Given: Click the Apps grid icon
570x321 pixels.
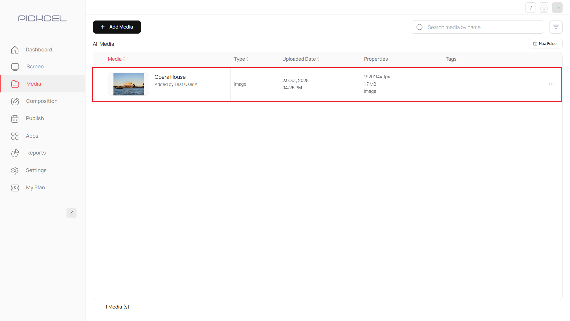Looking at the screenshot, I should click(15, 136).
